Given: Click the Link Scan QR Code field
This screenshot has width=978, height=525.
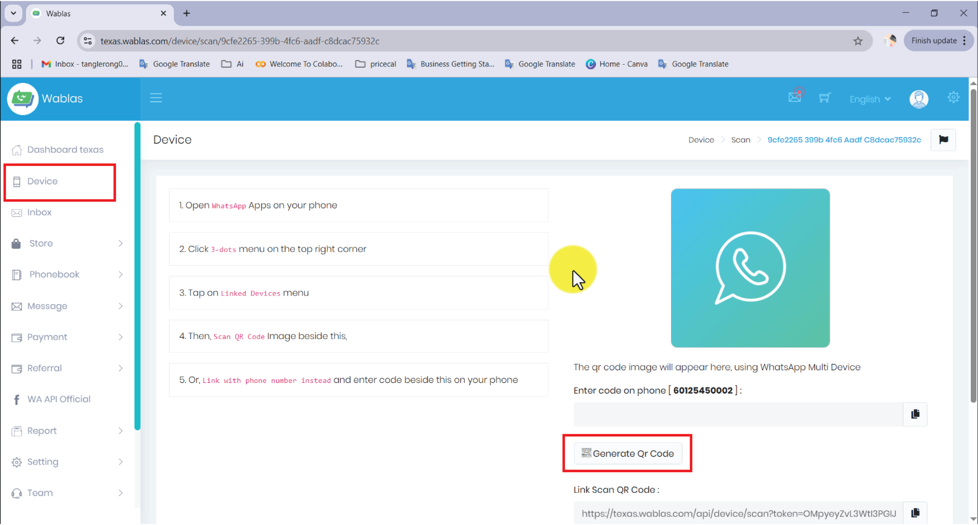Looking at the screenshot, I should tap(738, 513).
